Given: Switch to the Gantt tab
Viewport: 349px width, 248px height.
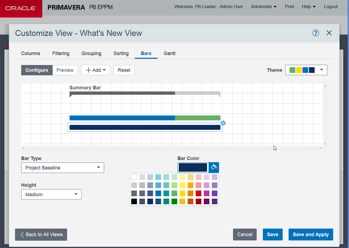Looking at the screenshot, I should [170, 53].
